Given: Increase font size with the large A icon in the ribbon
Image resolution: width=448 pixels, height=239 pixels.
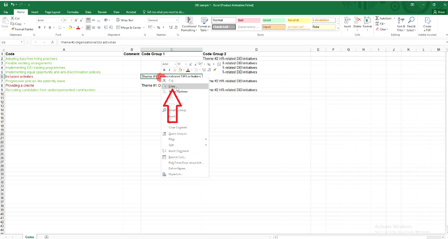Looking at the screenshot, I should point(76,20).
